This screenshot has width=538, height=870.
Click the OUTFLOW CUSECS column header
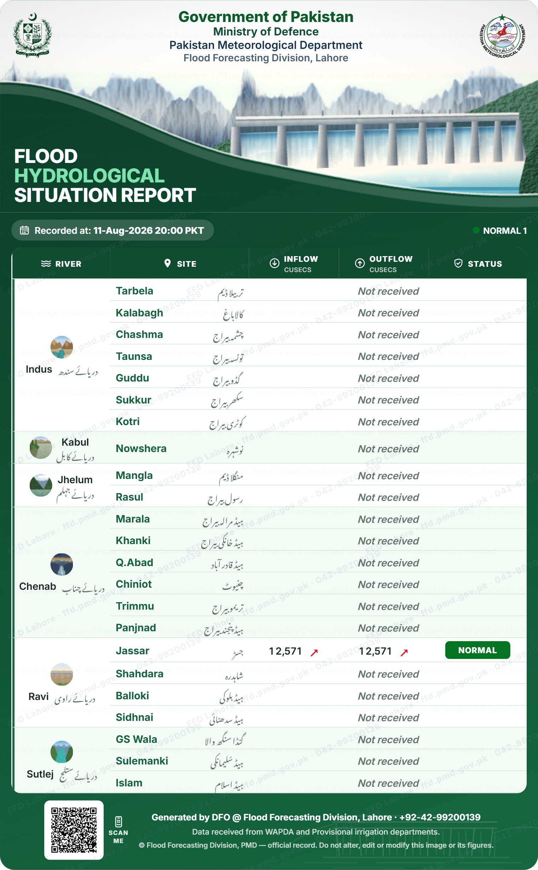(384, 264)
